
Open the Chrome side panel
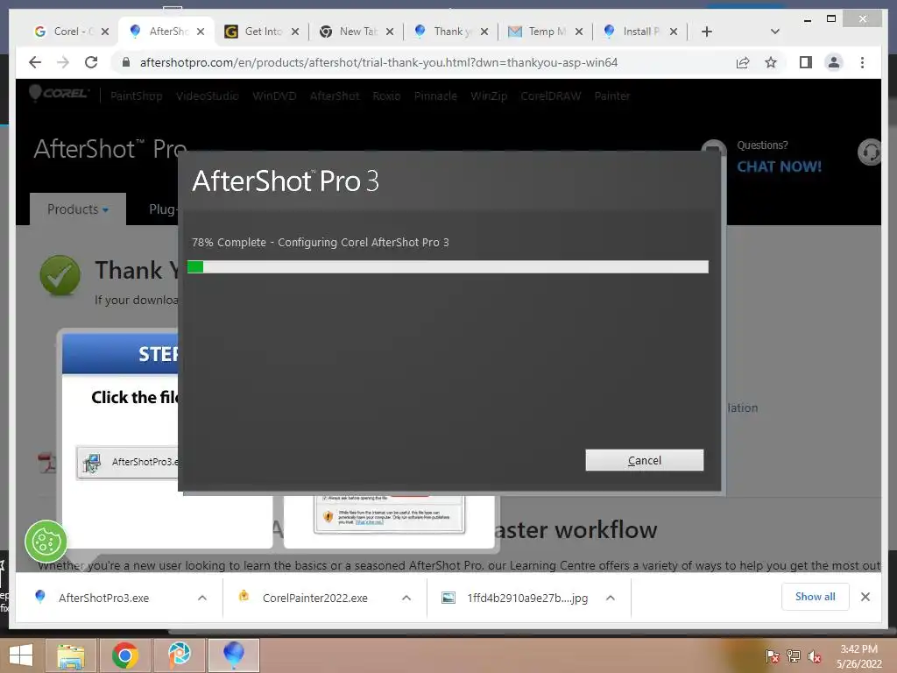tap(806, 62)
